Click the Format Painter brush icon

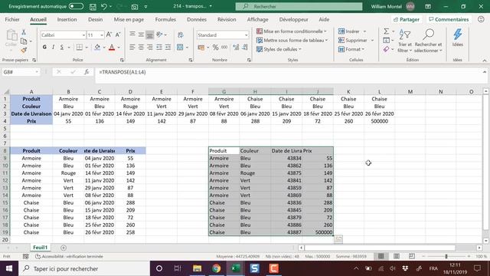coord(24,50)
